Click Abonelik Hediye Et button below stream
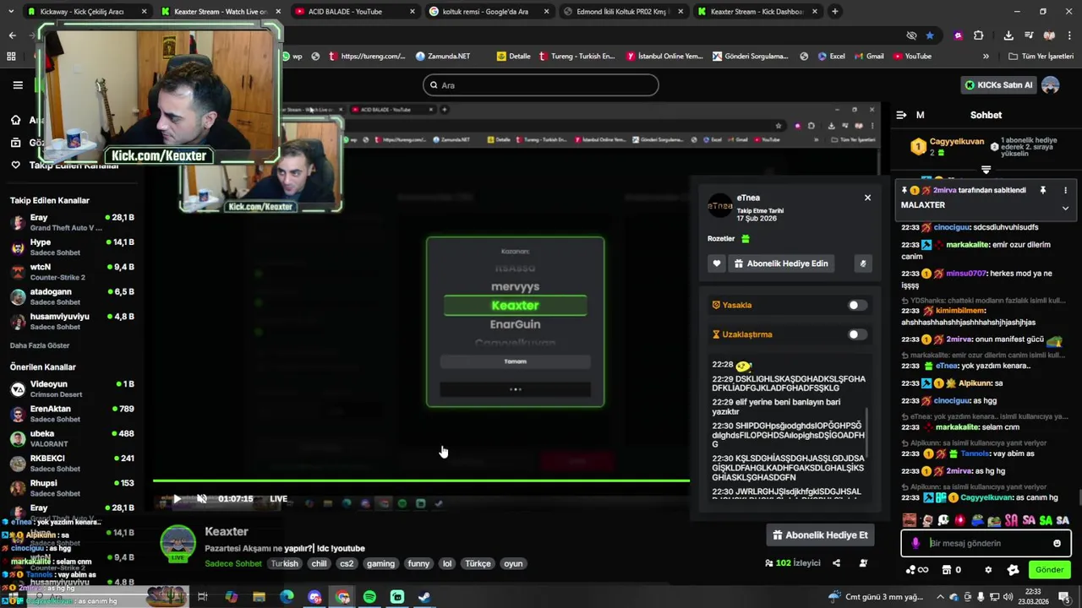 (x=820, y=535)
